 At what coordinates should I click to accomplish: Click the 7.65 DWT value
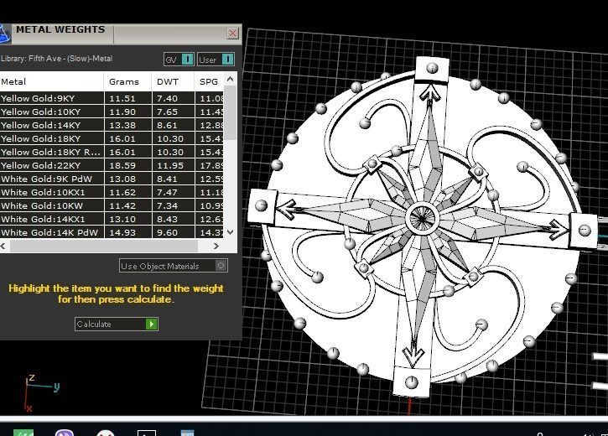pyautogui.click(x=167, y=112)
